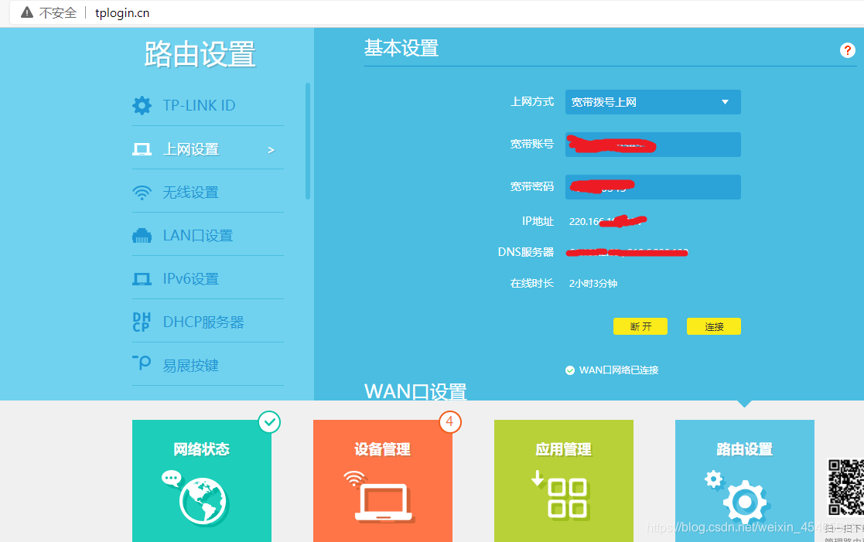Click the WAN口网络已连接 check icon
The image size is (864, 542).
pos(570,370)
